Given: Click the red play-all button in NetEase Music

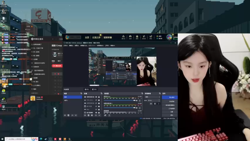Looking at the screenshot, I should click(57, 66).
